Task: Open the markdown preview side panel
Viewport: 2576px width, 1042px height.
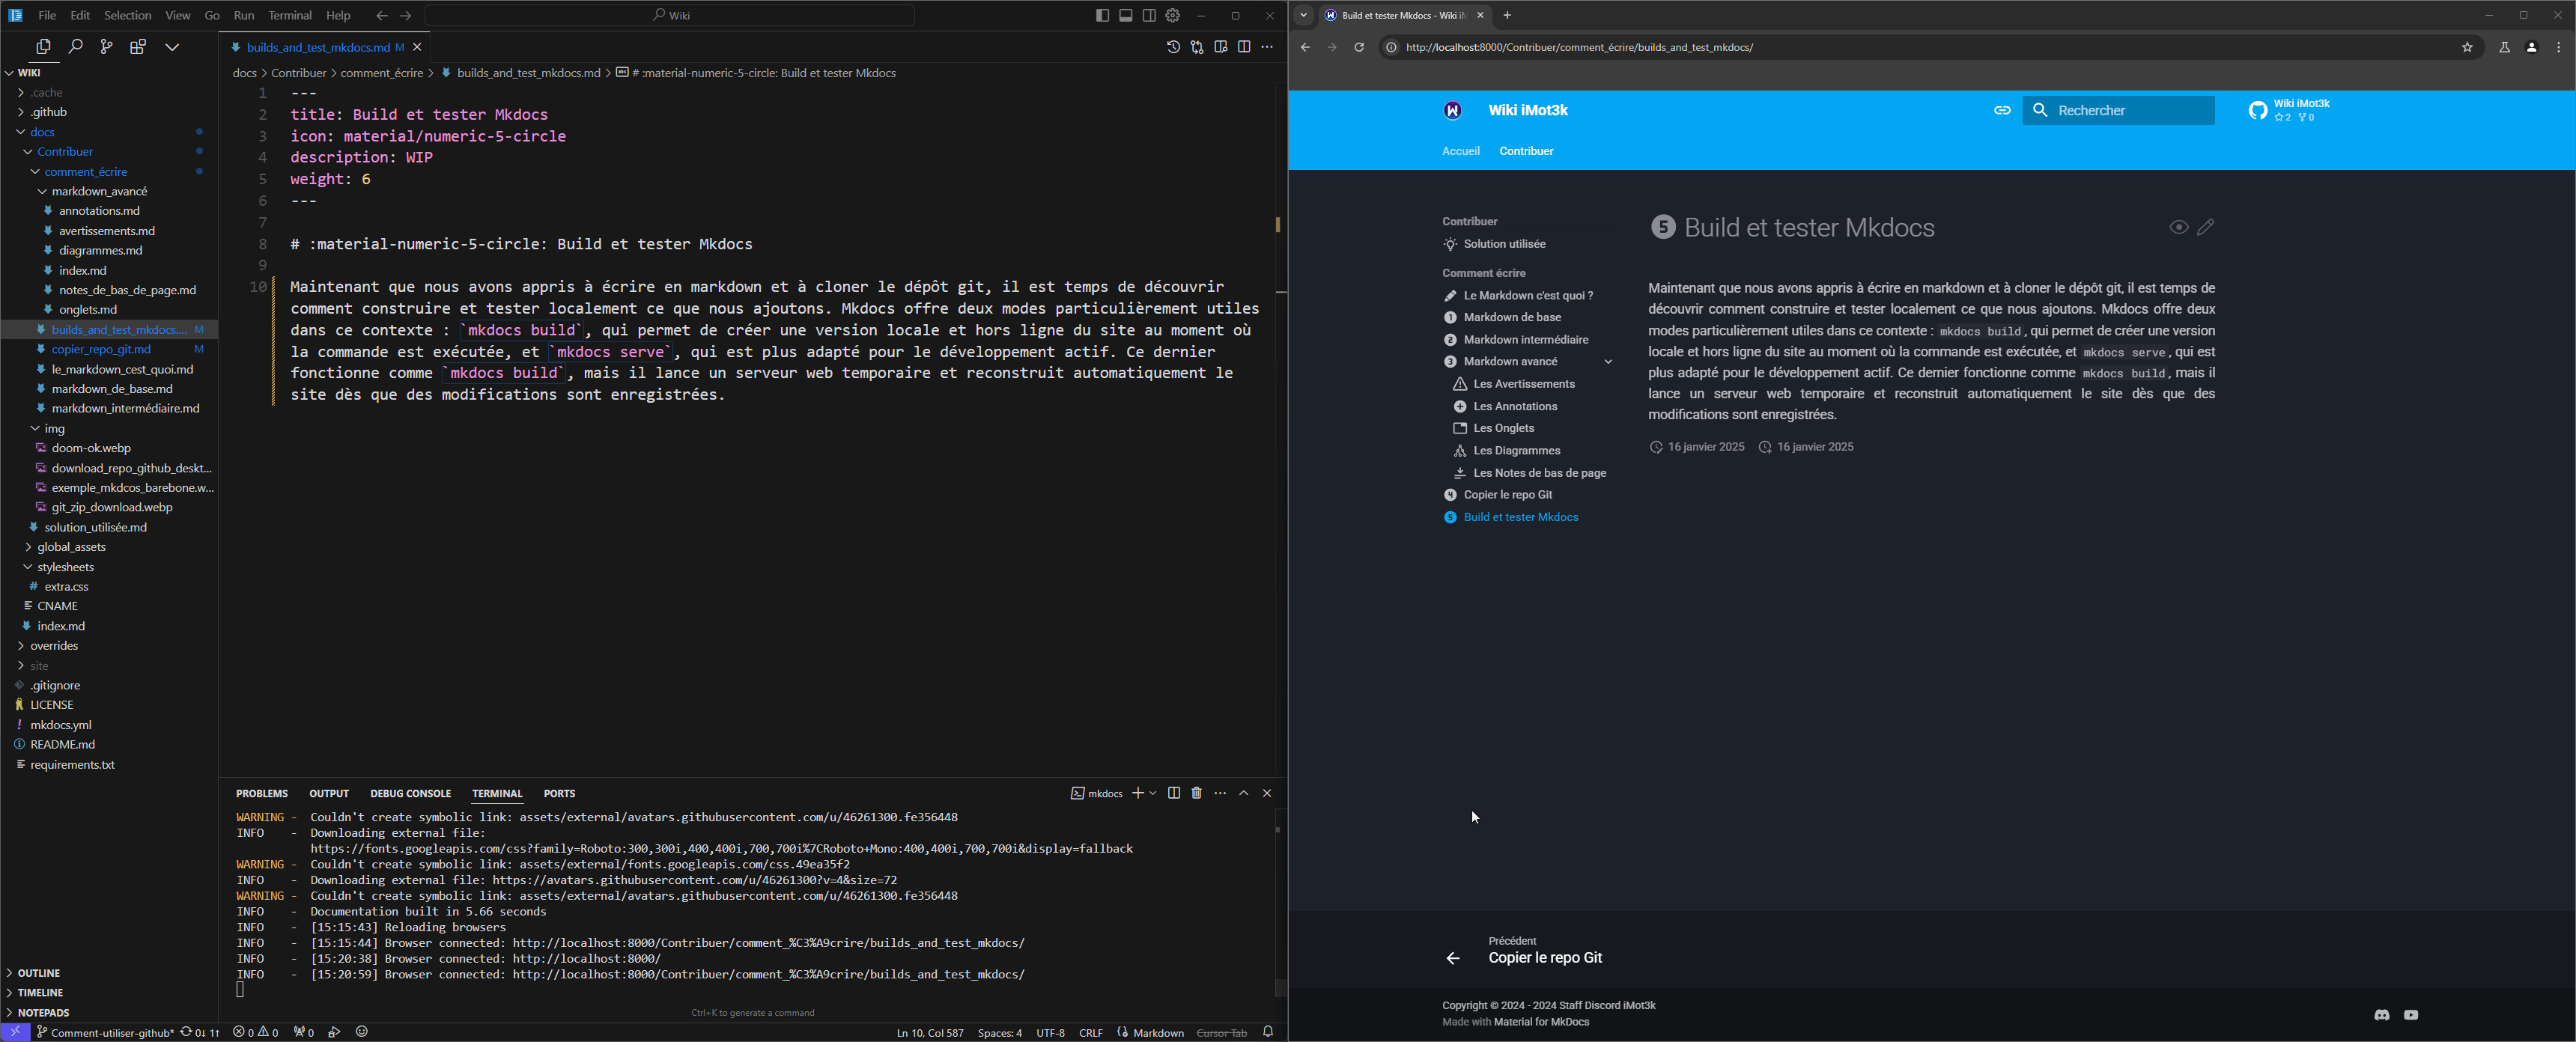Action: 1220,47
